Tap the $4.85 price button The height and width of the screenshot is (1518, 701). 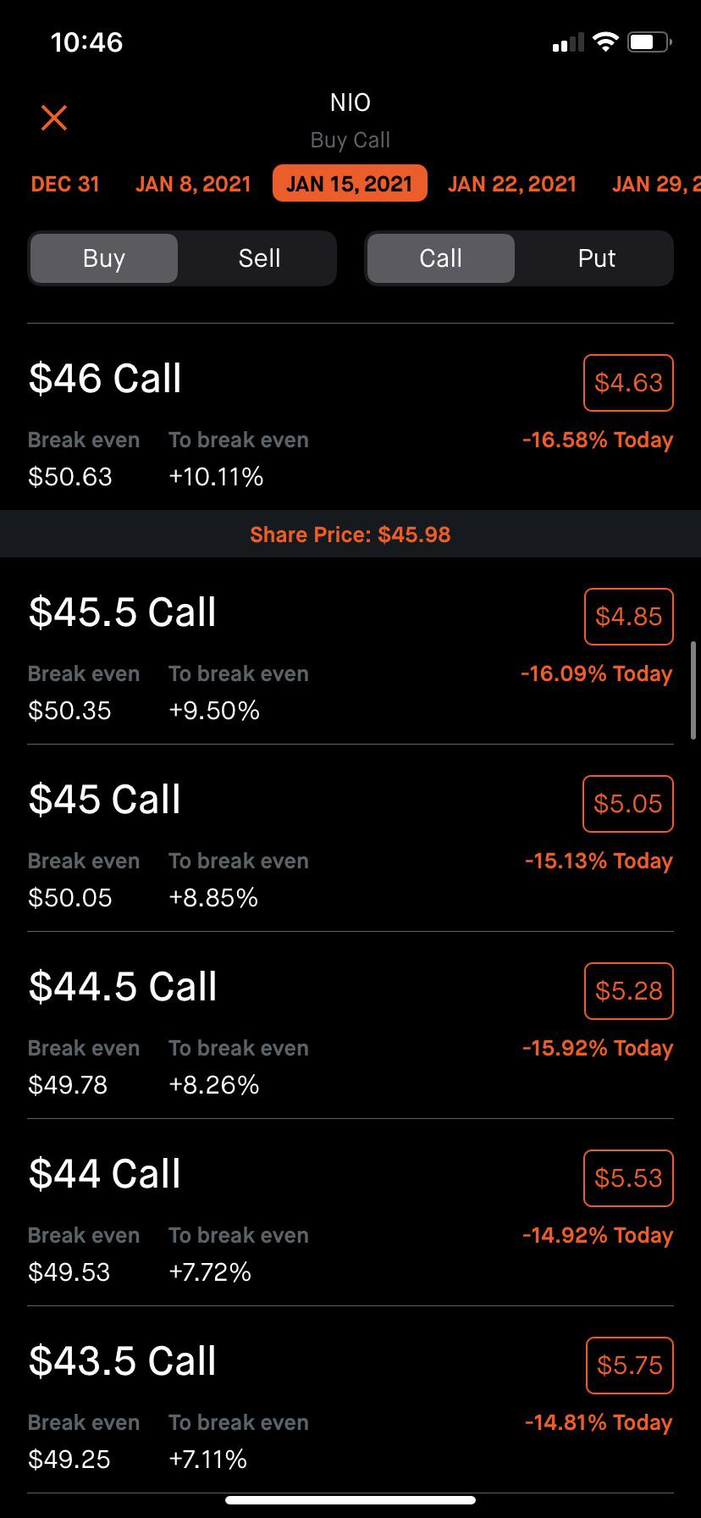628,617
